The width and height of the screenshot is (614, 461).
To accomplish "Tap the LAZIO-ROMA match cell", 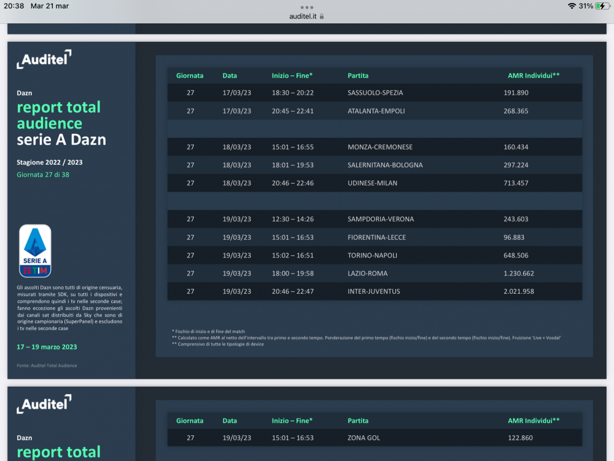I will click(x=367, y=274).
